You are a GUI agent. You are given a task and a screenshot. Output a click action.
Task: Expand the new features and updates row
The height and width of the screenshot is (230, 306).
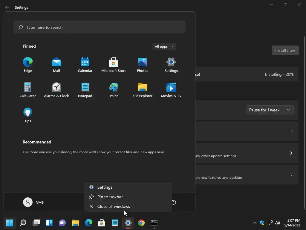point(247,175)
